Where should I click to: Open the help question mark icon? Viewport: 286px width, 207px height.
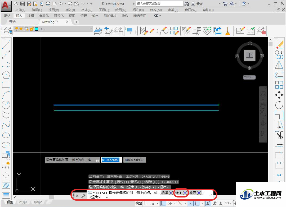(x=244, y=3)
